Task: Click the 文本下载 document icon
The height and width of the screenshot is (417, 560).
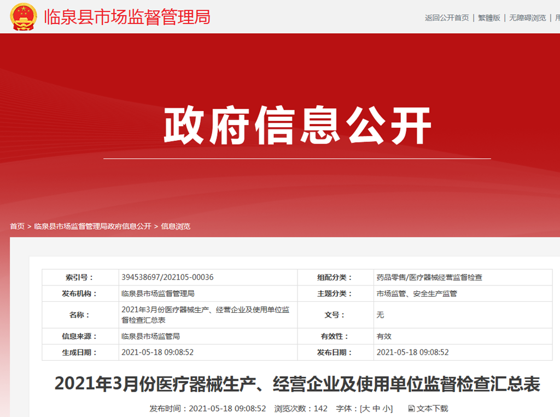Action: pos(411,408)
